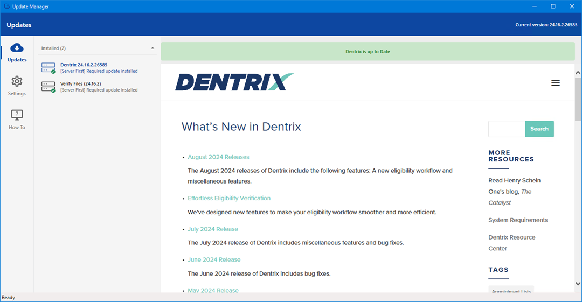Open the How To monitor icon

click(x=17, y=115)
